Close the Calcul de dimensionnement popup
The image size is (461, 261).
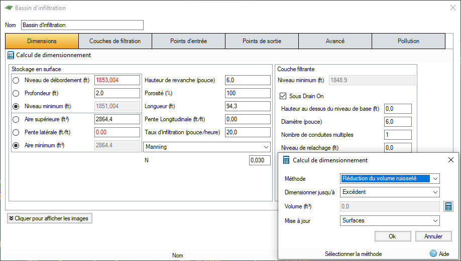[451, 160]
